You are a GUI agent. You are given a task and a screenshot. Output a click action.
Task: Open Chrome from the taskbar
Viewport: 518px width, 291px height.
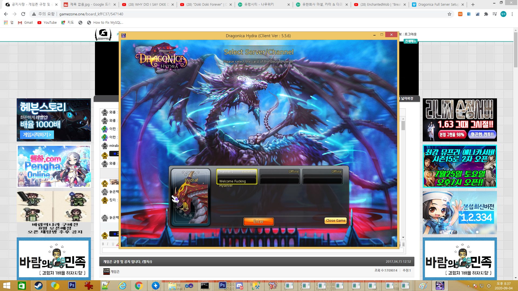(139, 286)
